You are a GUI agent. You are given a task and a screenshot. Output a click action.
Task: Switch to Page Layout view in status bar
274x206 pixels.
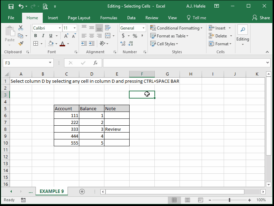(187, 200)
